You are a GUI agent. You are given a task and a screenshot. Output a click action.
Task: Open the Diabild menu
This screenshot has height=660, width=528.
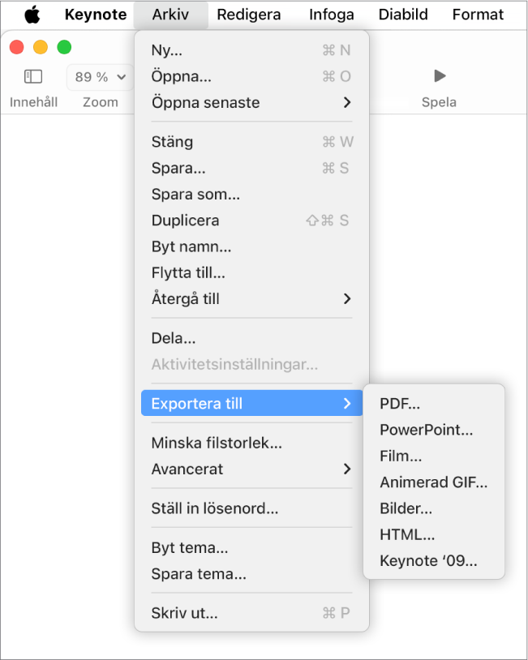pyautogui.click(x=403, y=15)
